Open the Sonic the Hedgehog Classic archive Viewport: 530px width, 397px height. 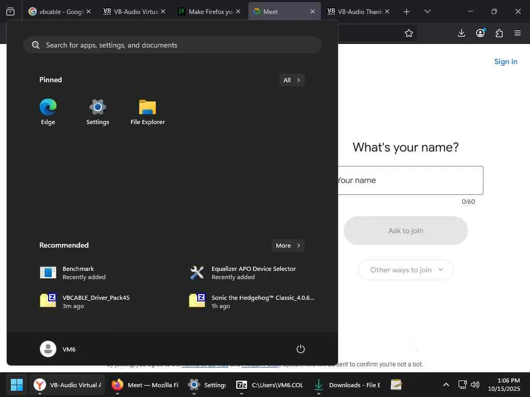point(252,301)
